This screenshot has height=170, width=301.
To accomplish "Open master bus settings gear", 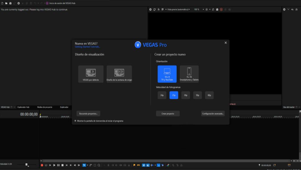I will tap(284, 9).
